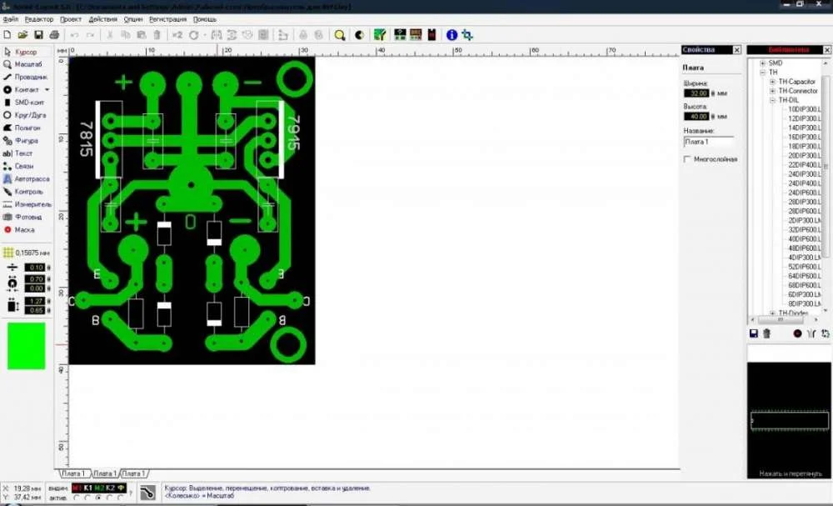The height and width of the screenshot is (506, 833).
Task: Click the red circle icon below the library
Action: pyautogui.click(x=797, y=333)
